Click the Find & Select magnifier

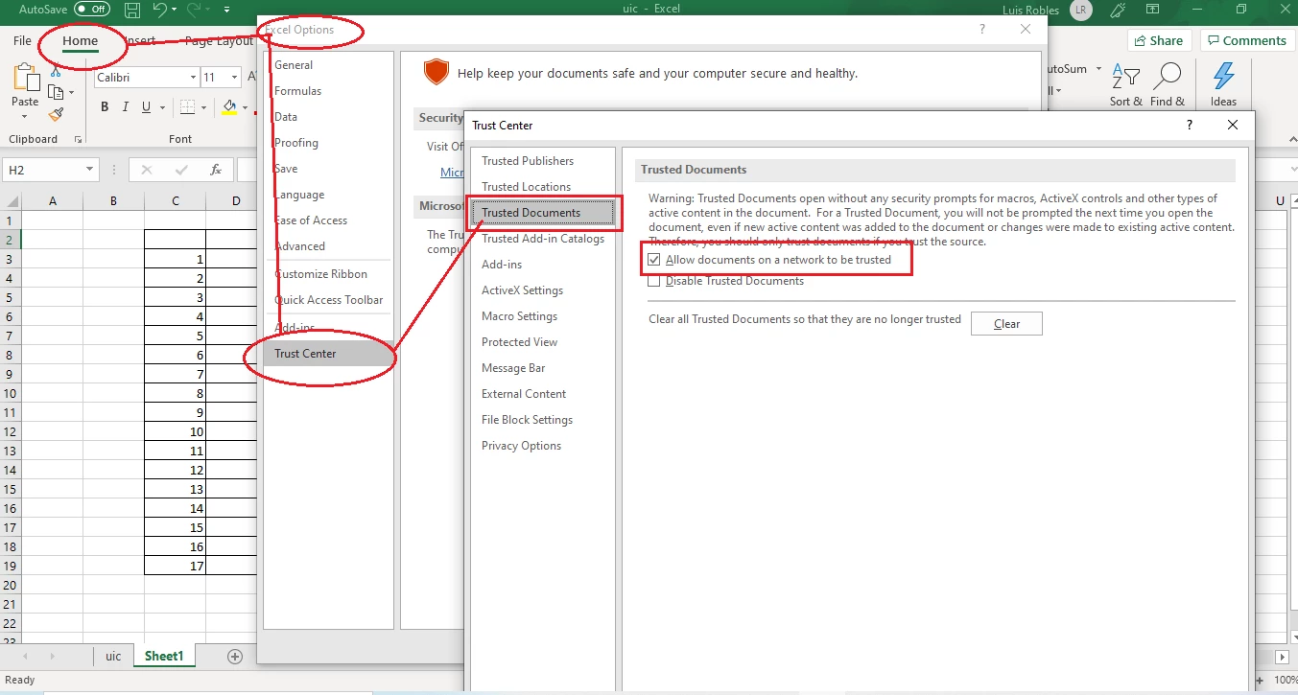pyautogui.click(x=1167, y=77)
